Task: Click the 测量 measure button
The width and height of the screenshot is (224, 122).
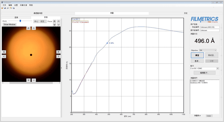Action: [197, 55]
